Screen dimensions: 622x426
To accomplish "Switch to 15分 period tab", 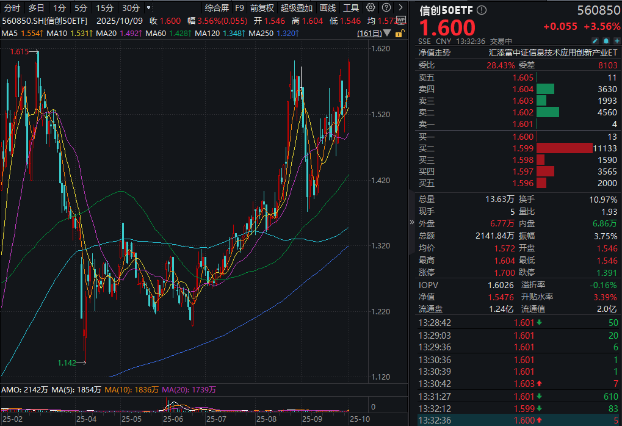I will coord(104,8).
